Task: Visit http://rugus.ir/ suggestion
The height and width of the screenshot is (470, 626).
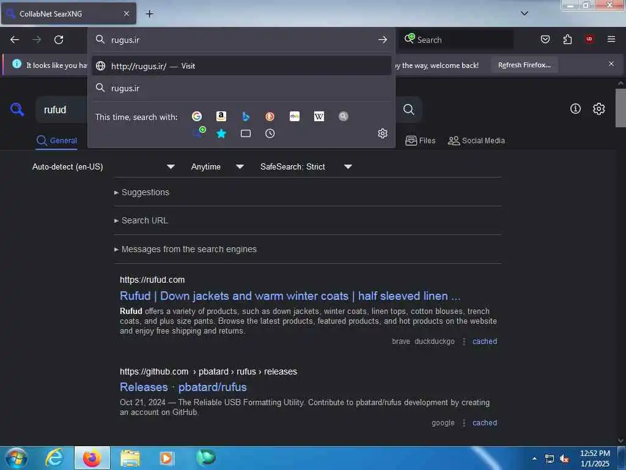Action: click(241, 66)
